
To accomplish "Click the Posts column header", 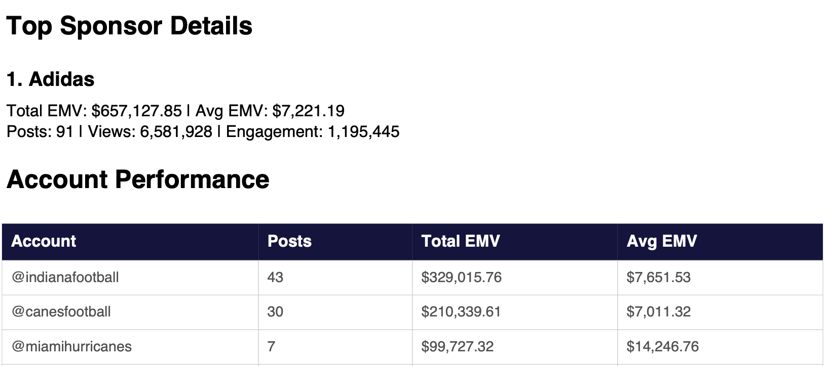I will [x=289, y=241].
